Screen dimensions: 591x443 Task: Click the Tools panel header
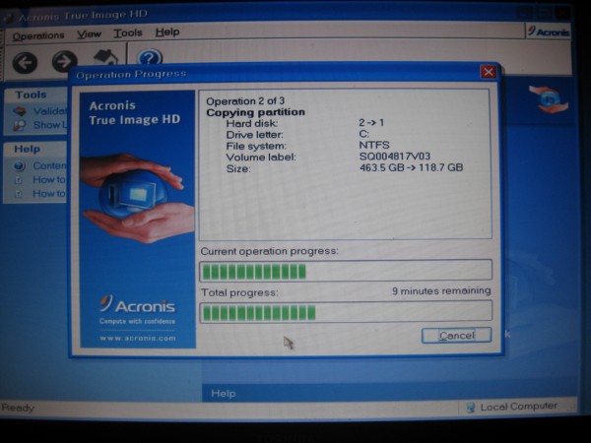pos(35,95)
